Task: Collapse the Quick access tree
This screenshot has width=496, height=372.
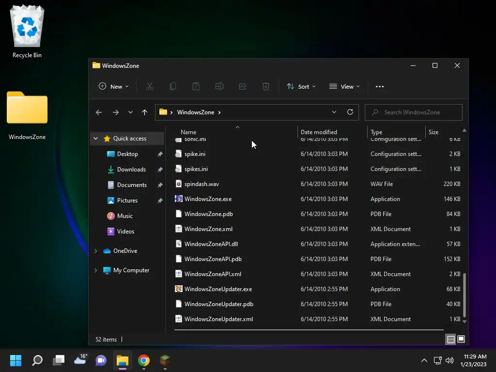Action: pos(95,138)
